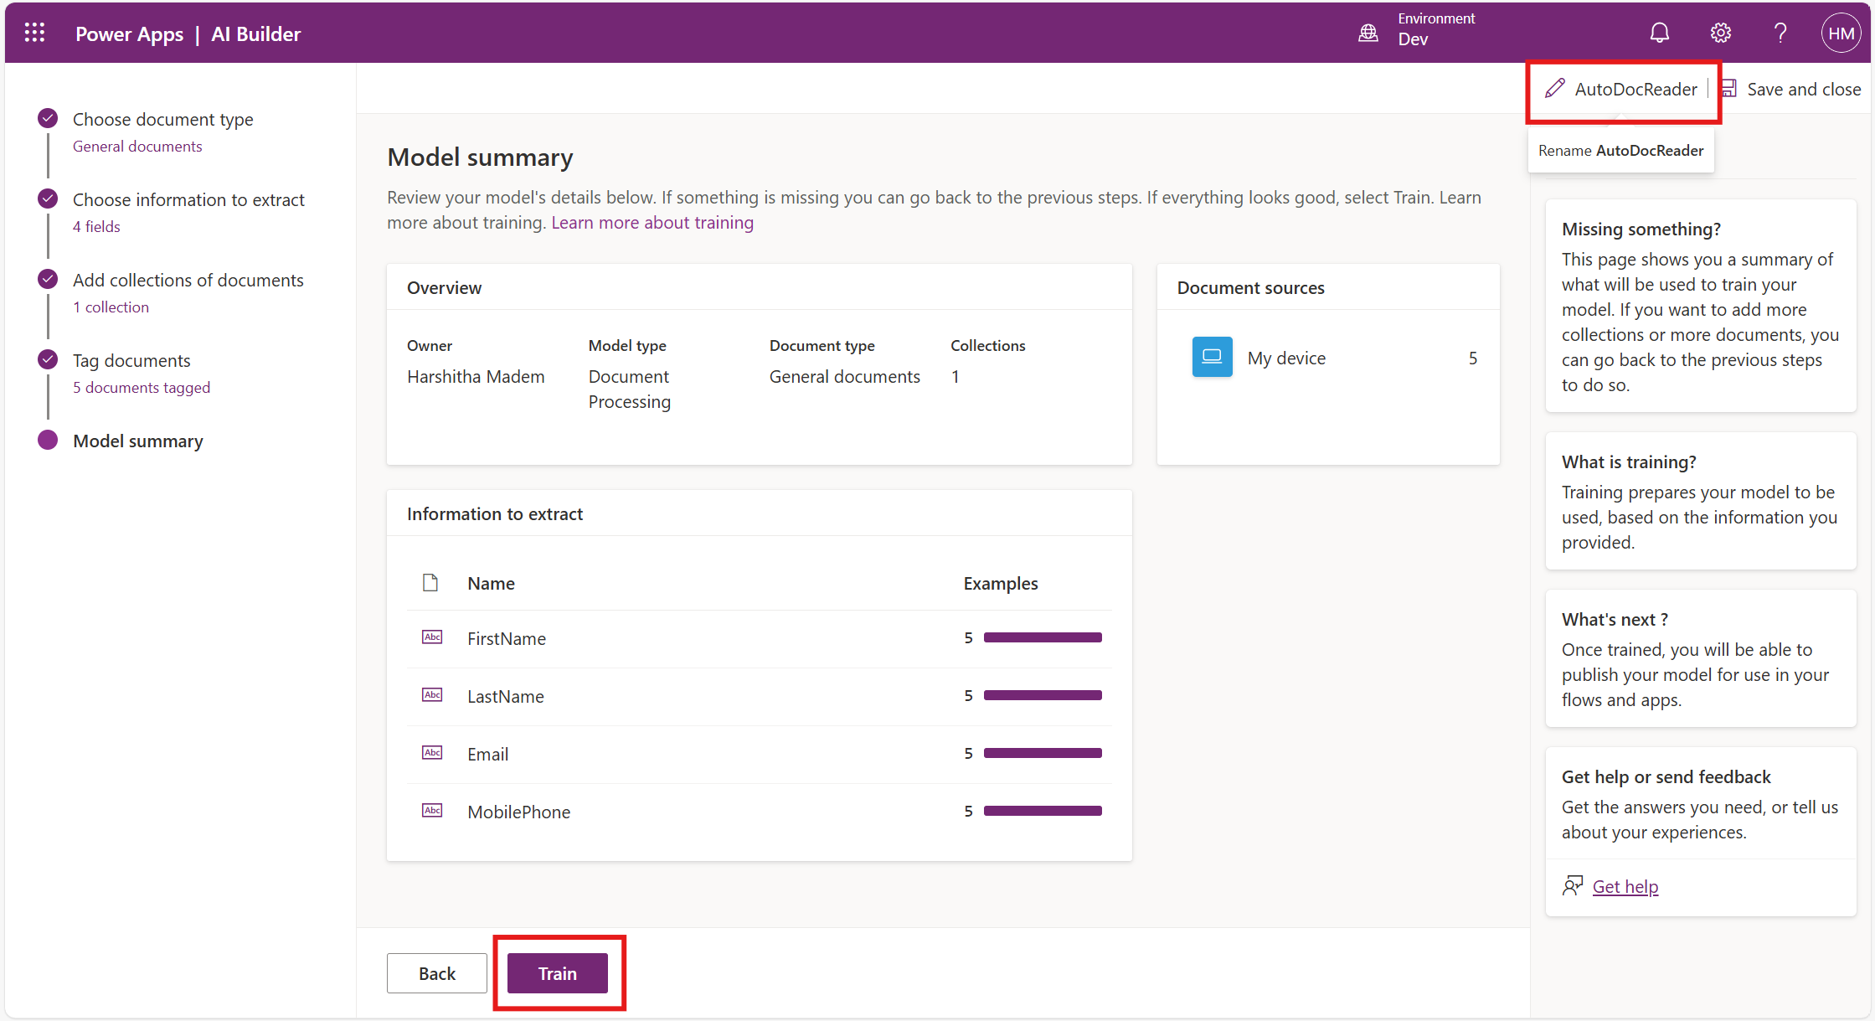Go to Choose information to extract step
The height and width of the screenshot is (1021, 1875).
[x=188, y=199]
